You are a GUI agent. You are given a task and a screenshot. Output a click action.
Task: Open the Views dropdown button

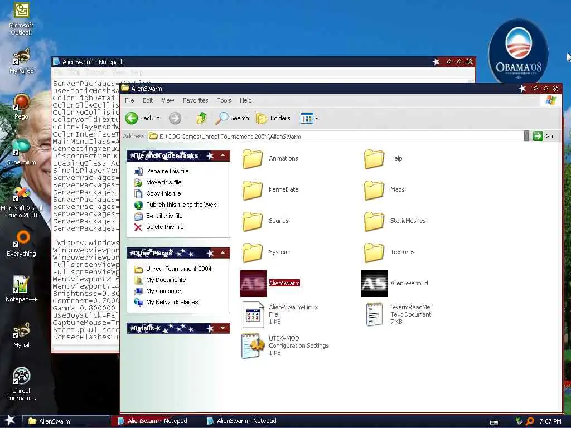pyautogui.click(x=309, y=118)
